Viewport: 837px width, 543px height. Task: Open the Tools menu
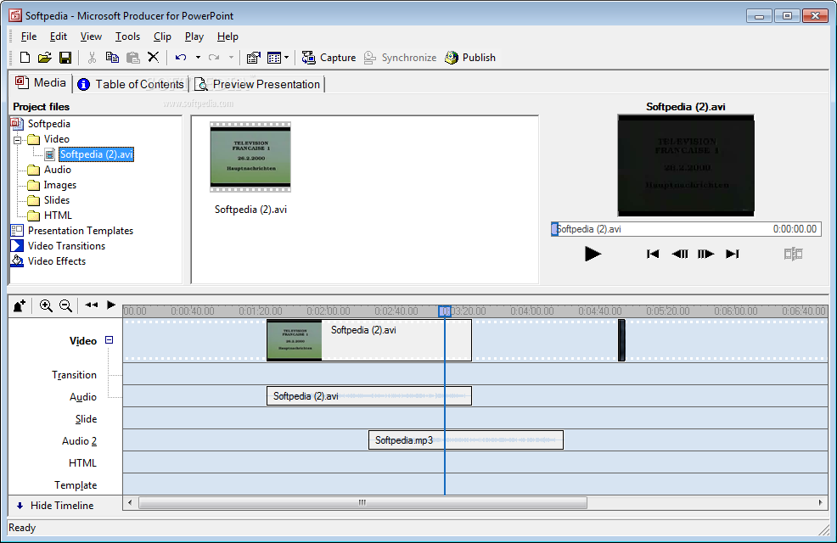click(127, 36)
